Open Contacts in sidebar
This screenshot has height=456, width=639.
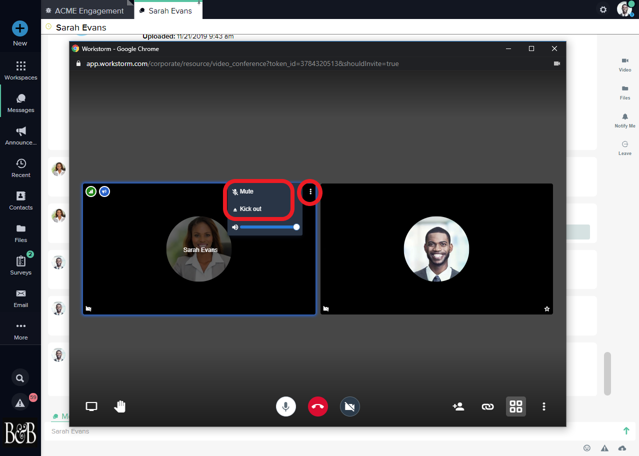(20, 200)
